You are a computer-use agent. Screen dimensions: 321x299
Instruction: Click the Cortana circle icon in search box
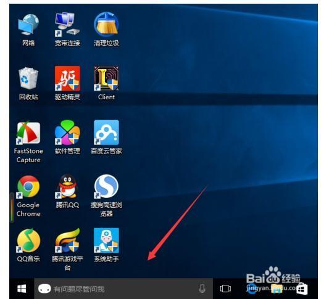(44, 289)
